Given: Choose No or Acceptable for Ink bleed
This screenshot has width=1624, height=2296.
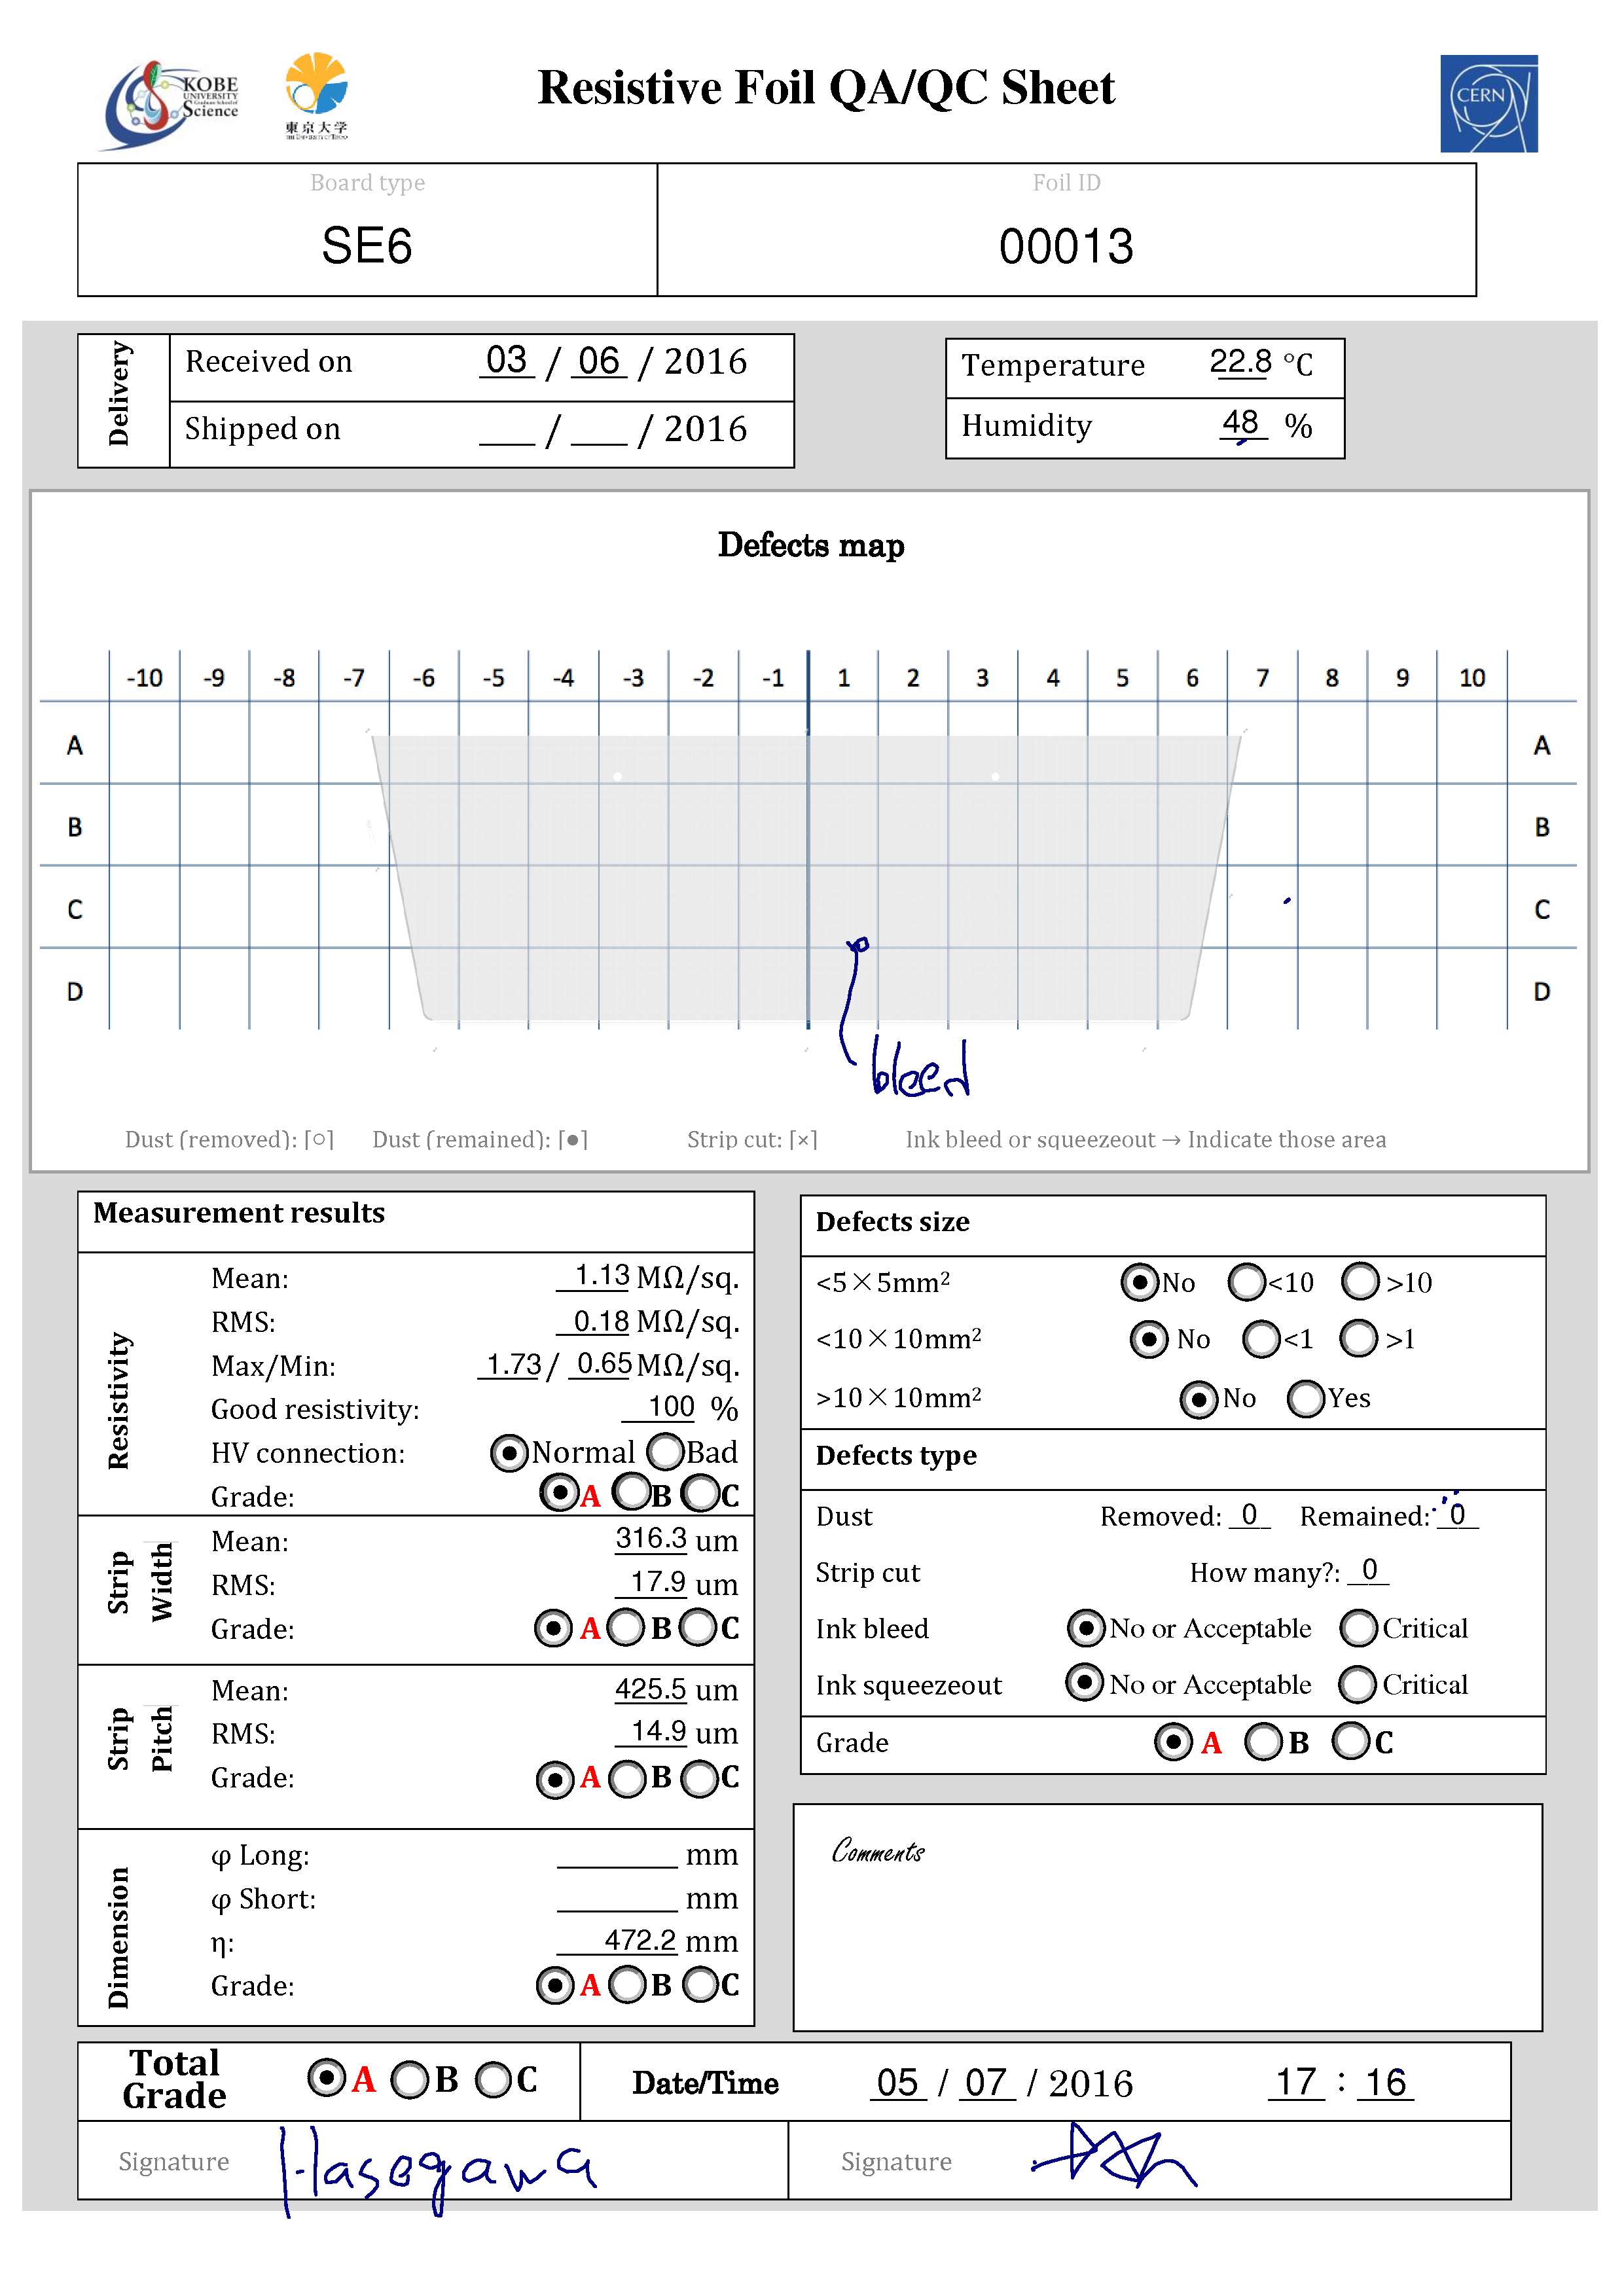Looking at the screenshot, I should [x=1086, y=1628].
